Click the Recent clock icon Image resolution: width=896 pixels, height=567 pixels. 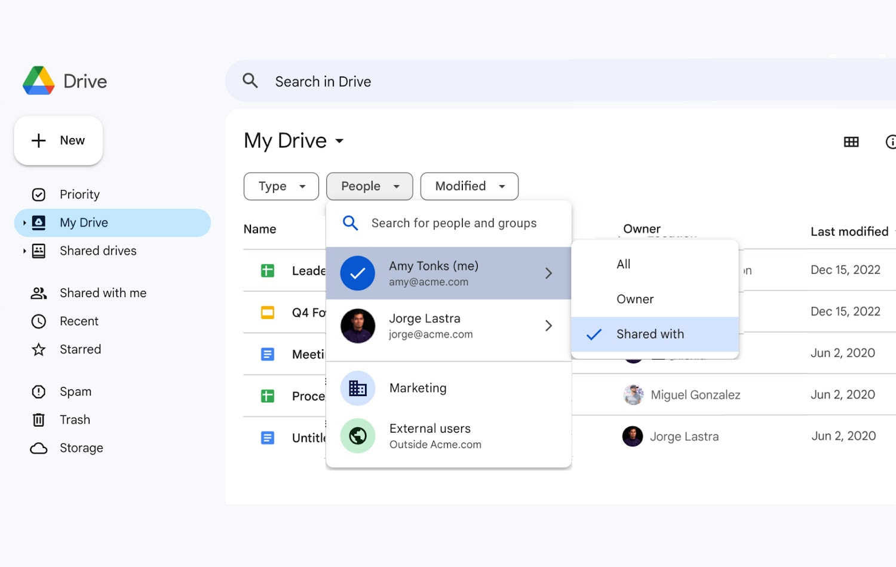(x=38, y=321)
